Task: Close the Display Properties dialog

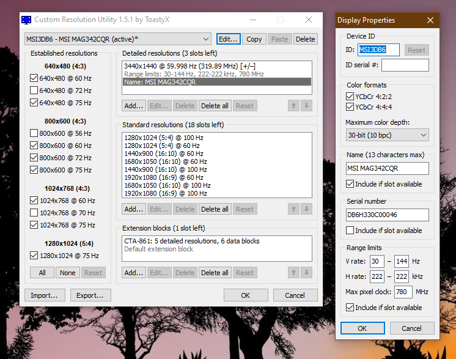Action: coord(430,20)
